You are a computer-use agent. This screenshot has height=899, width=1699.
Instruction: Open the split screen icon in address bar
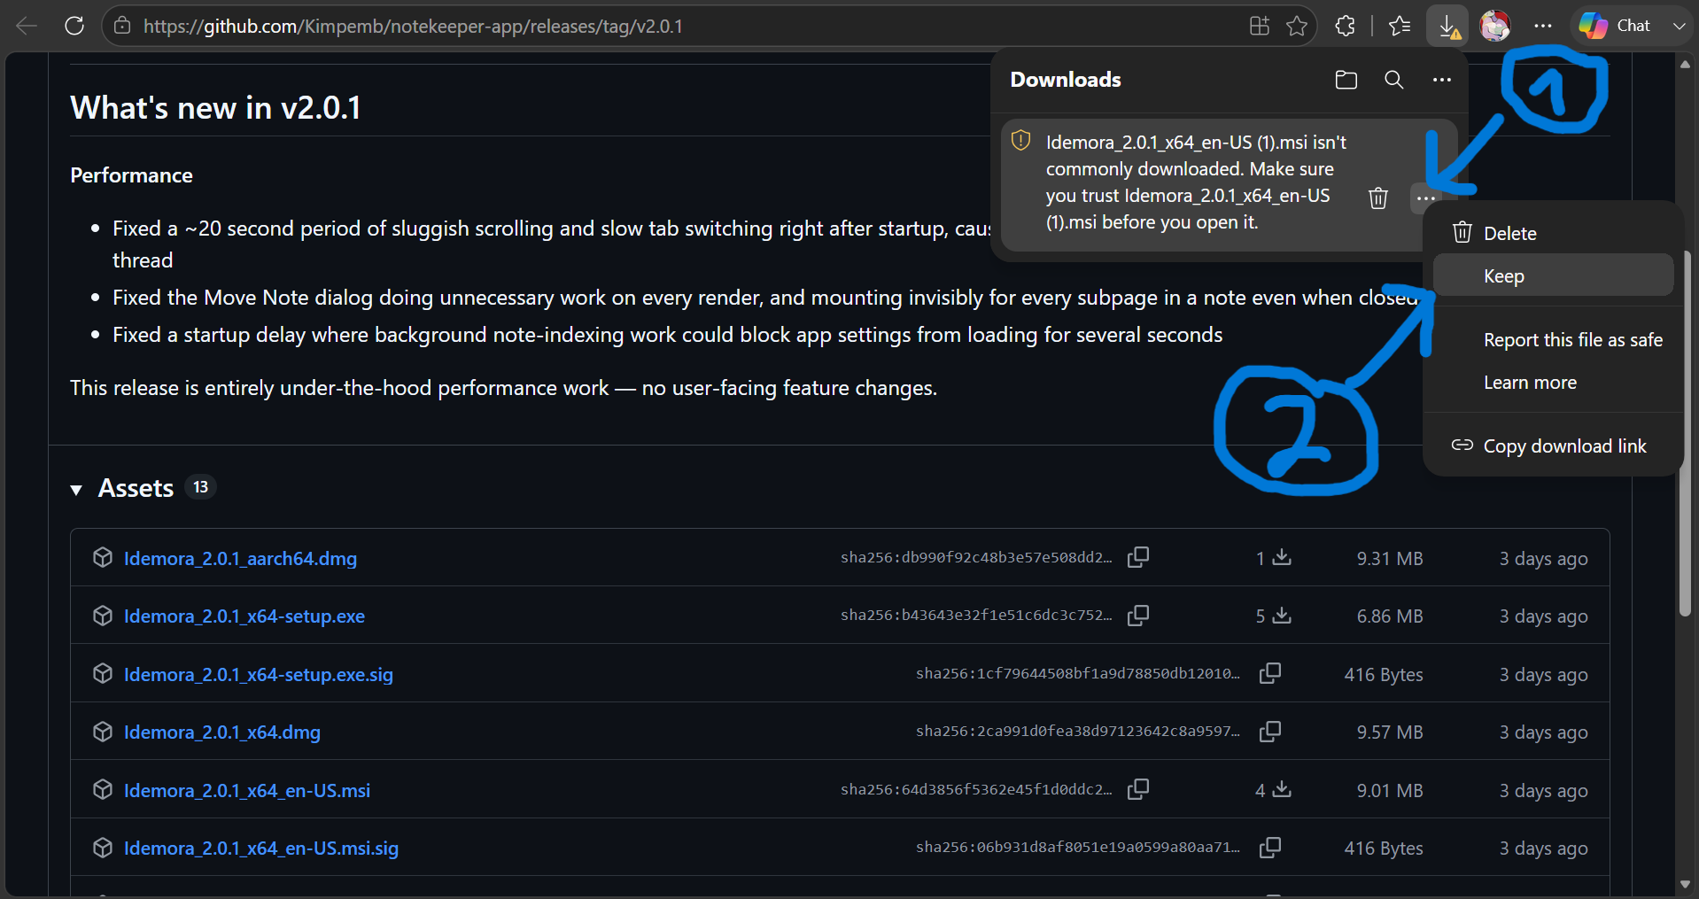tap(1259, 26)
